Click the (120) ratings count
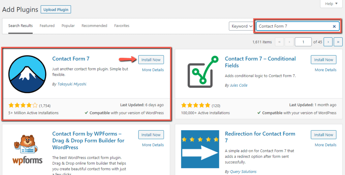The height and width of the screenshot is (175, 345). tap(216, 106)
